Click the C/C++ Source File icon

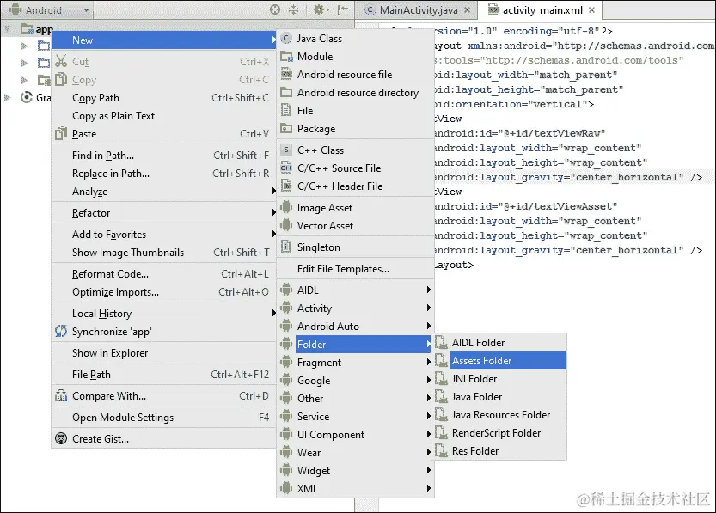(x=286, y=168)
